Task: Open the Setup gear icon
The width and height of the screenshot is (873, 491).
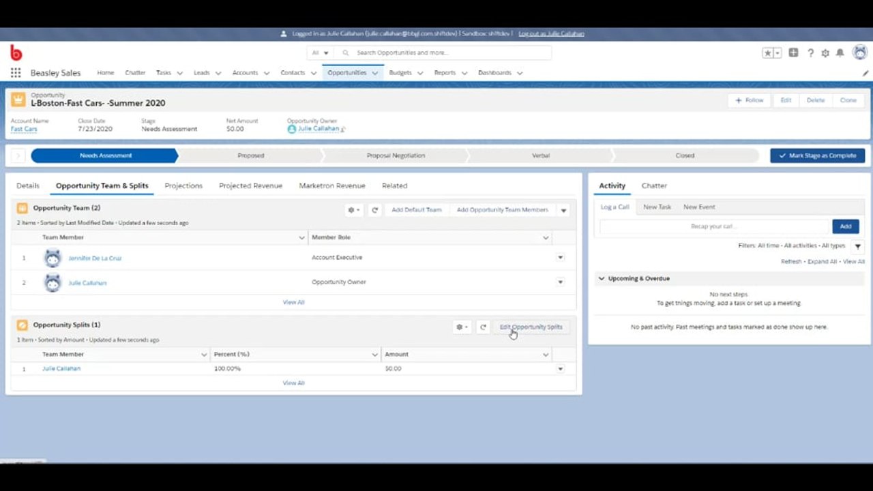Action: [825, 53]
